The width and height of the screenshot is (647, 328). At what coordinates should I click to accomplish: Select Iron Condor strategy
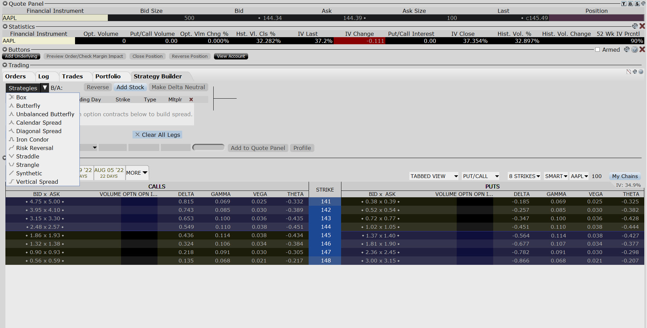click(43, 140)
